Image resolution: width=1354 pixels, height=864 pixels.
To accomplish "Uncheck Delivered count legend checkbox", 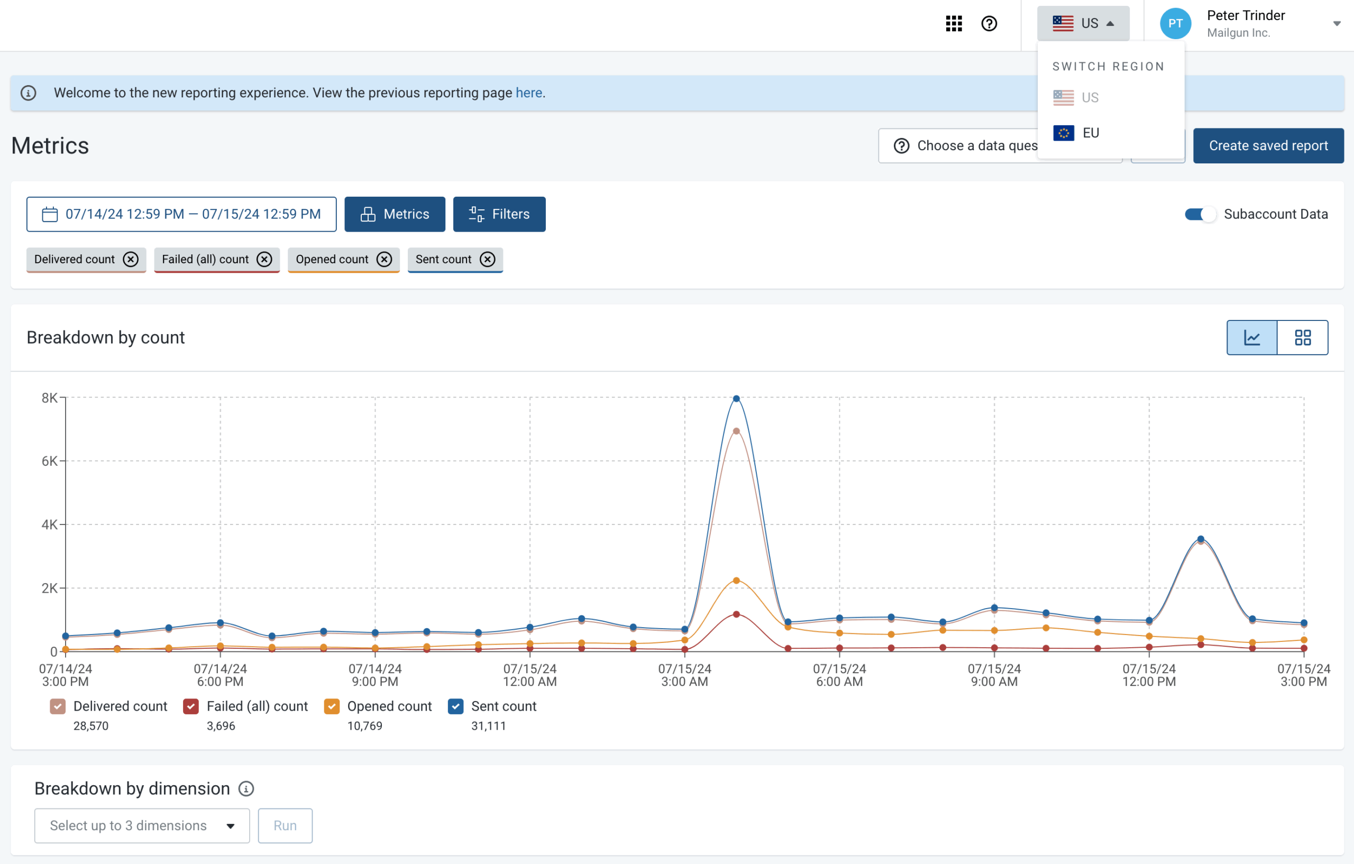I will pyautogui.click(x=58, y=706).
